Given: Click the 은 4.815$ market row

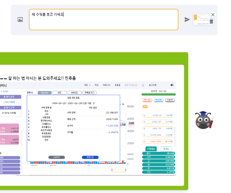Looking at the screenshot, I should pyautogui.click(x=159, y=168).
